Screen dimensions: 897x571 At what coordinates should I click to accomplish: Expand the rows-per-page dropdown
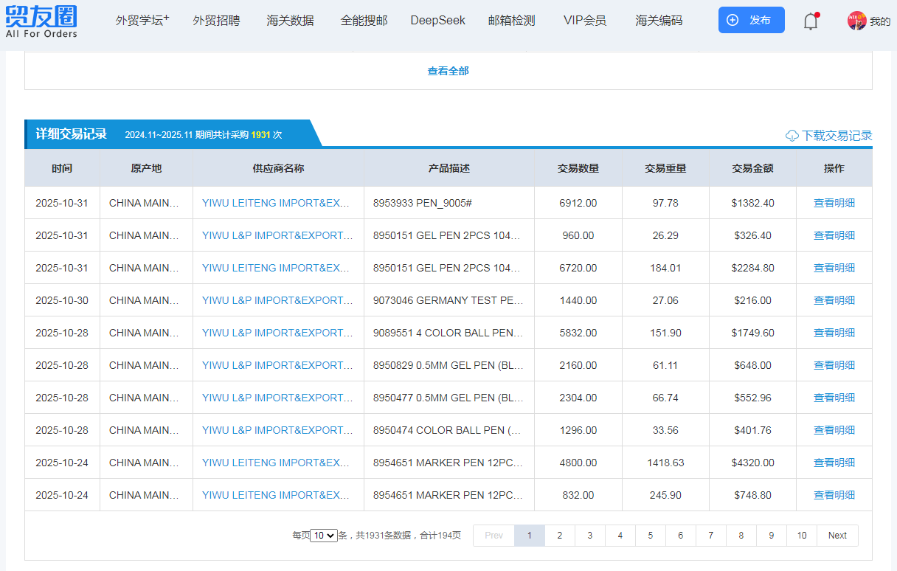(323, 536)
